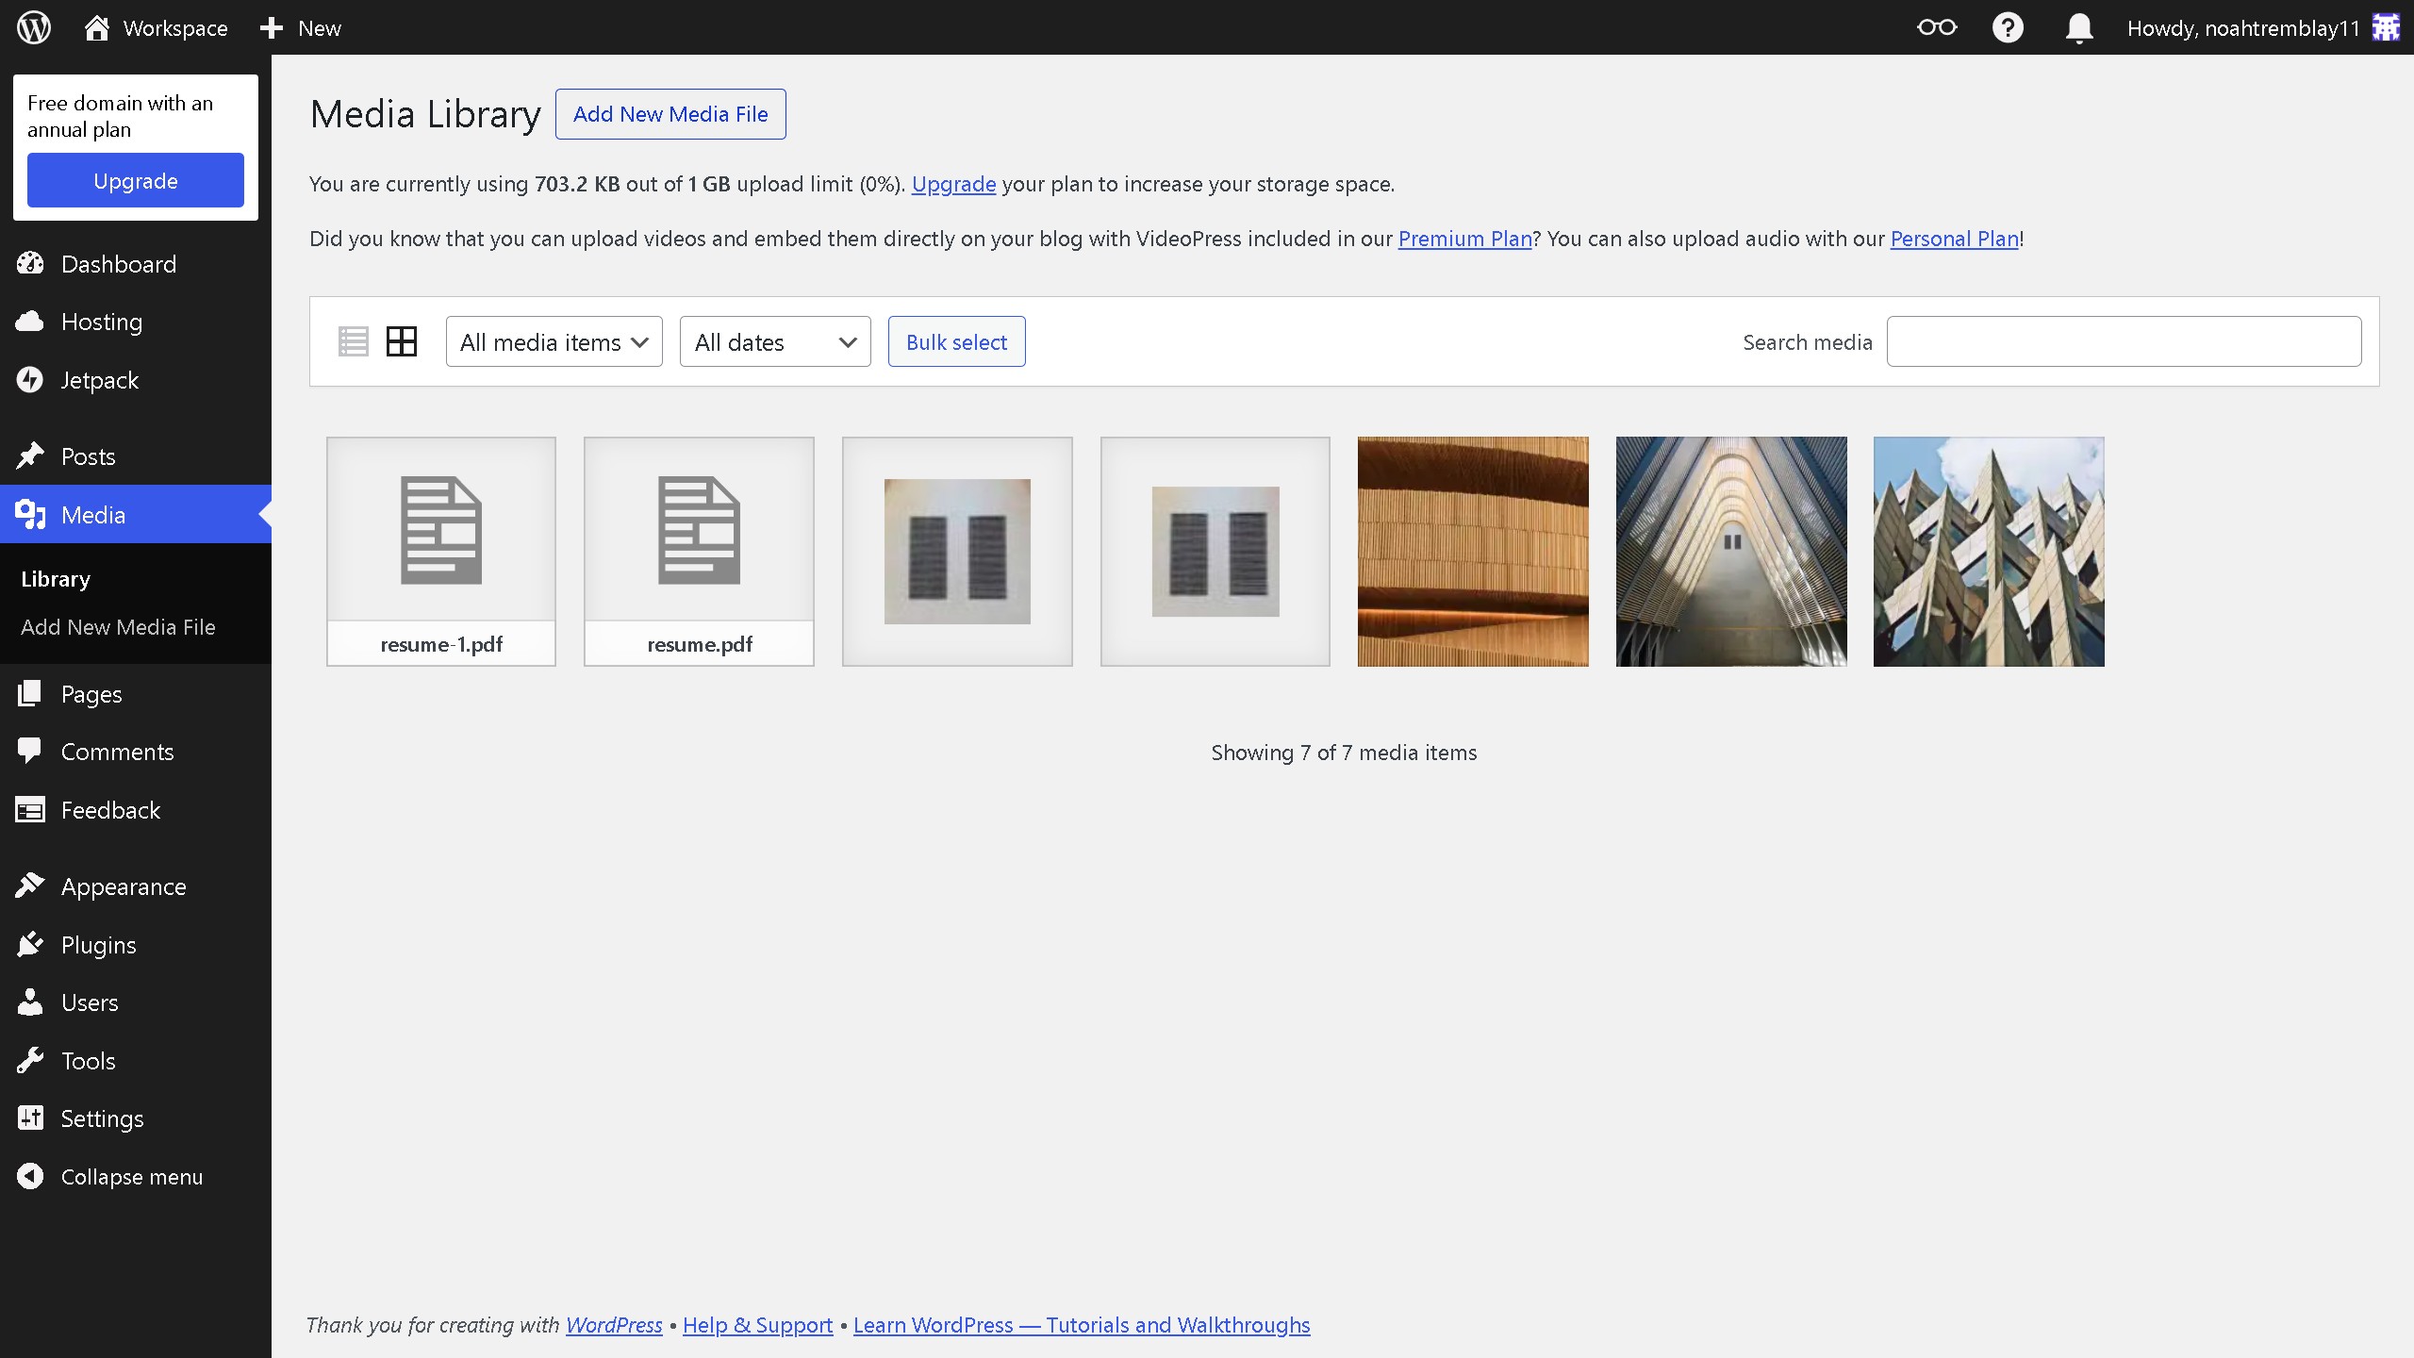Open notifications bell icon
Screen dimensions: 2414x1358
2079,27
